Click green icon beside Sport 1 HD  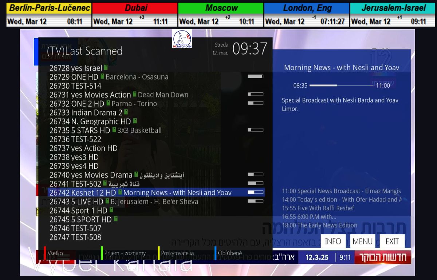pyautogui.click(x=111, y=210)
